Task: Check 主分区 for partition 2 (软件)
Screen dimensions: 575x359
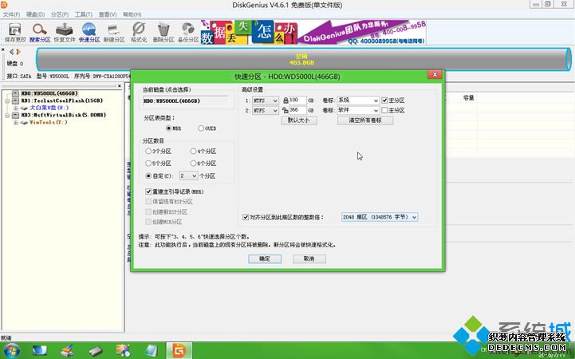Action: (384, 110)
